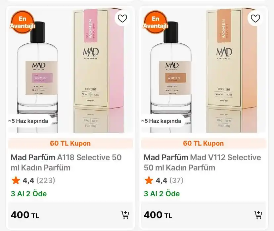Click orange star rating of V112 perfume

click(149, 180)
